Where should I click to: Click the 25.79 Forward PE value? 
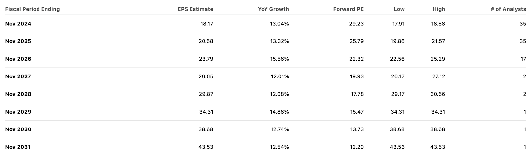point(357,41)
